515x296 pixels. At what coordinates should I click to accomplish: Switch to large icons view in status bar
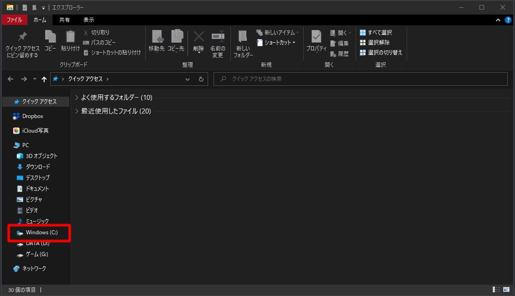coord(506,289)
